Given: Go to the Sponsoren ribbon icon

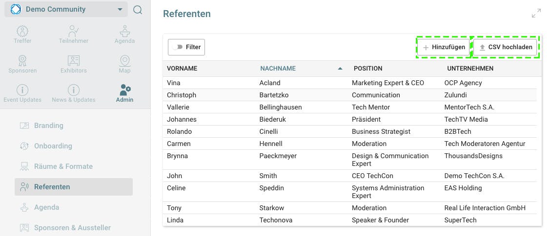Looking at the screenshot, I should [x=22, y=61].
